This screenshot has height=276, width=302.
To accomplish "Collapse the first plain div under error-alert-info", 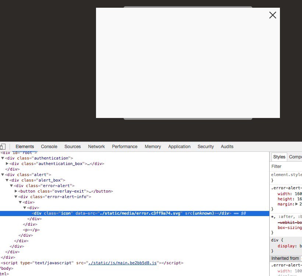I will [20, 202].
